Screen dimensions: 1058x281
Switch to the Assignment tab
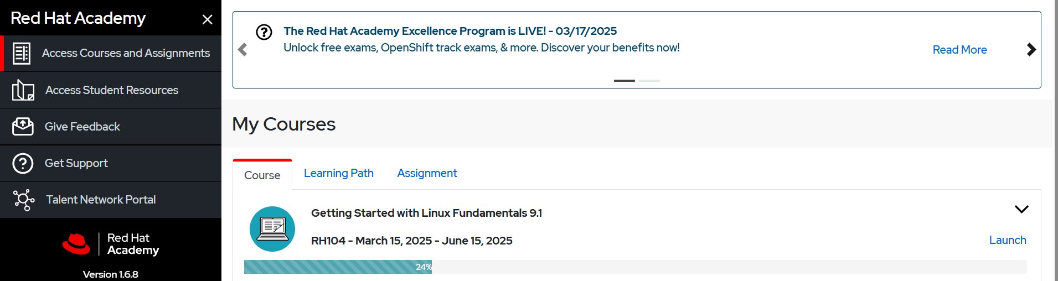427,173
